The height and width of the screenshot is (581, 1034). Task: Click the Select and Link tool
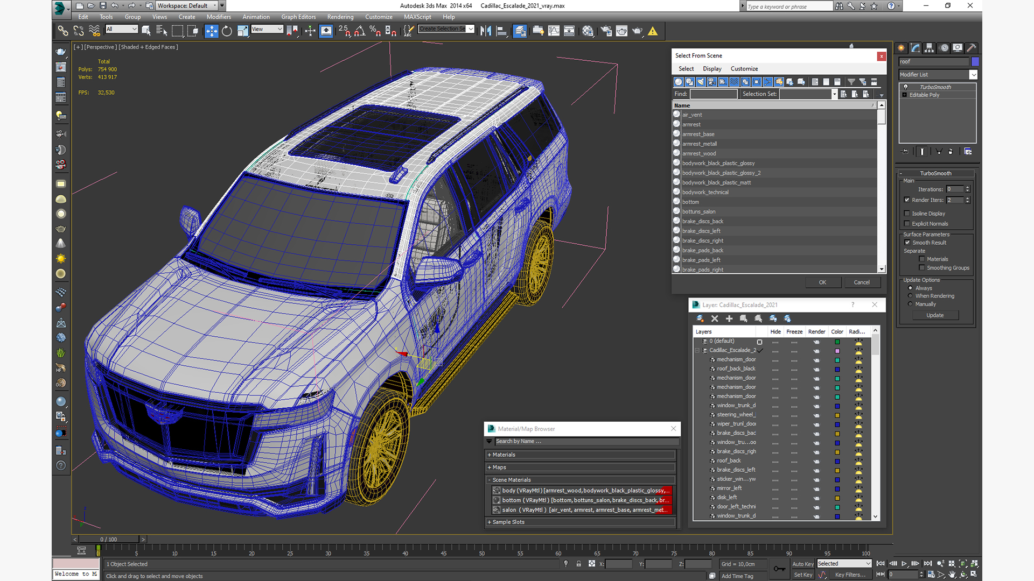63,31
